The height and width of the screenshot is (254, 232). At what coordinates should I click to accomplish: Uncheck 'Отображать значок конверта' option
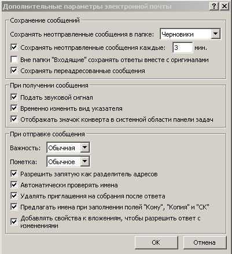[14, 119]
